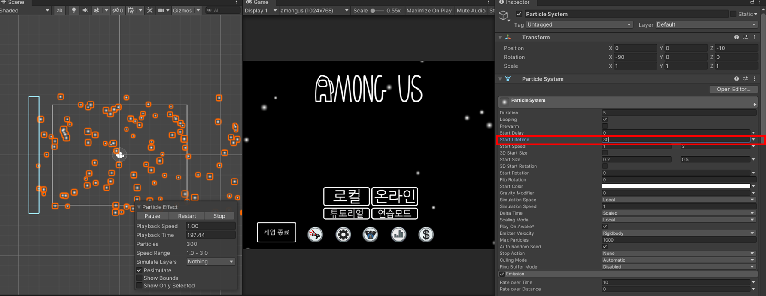Viewport: 766px width, 296px height.
Task: Toggle the Looping checkbox
Action: coord(605,120)
